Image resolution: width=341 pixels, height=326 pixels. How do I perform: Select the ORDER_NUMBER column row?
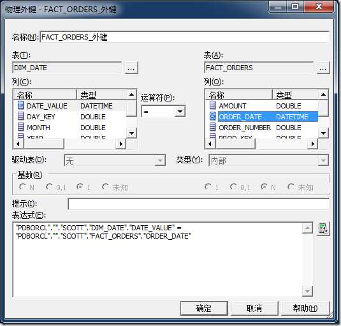(261, 128)
